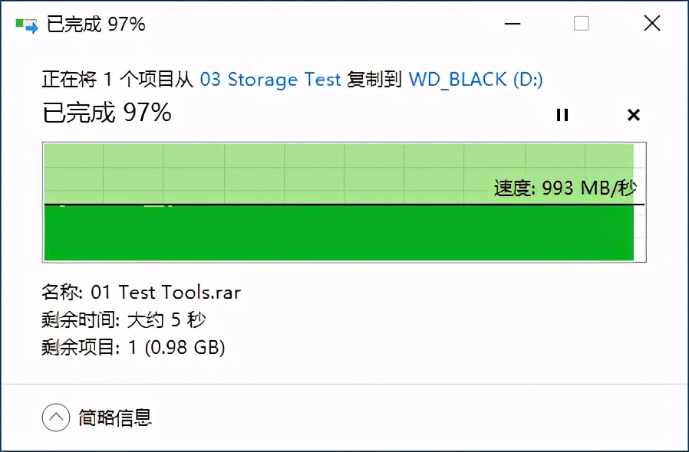Click the 速度: 993 MB/秒 speed readout
The width and height of the screenshot is (689, 452).
(565, 187)
